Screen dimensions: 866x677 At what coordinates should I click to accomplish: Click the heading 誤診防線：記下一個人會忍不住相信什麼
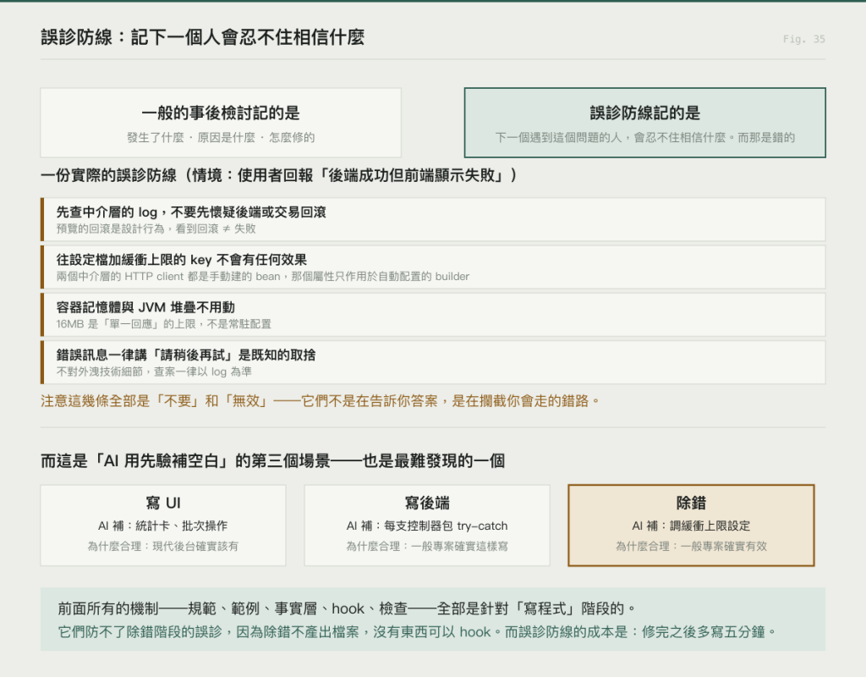203,37
